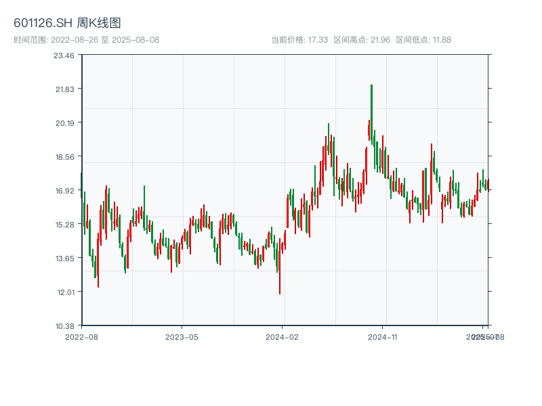Click the 当前价格 17.33 label
This screenshot has width=542, height=406.
[299, 40]
